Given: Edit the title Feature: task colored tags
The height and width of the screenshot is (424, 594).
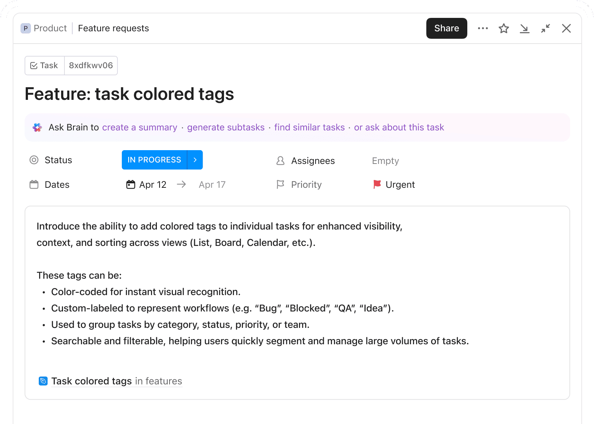Looking at the screenshot, I should [x=129, y=94].
